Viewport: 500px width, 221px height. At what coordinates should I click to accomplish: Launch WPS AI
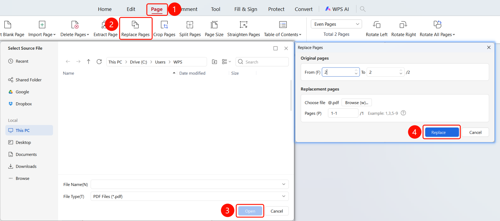[x=337, y=9]
